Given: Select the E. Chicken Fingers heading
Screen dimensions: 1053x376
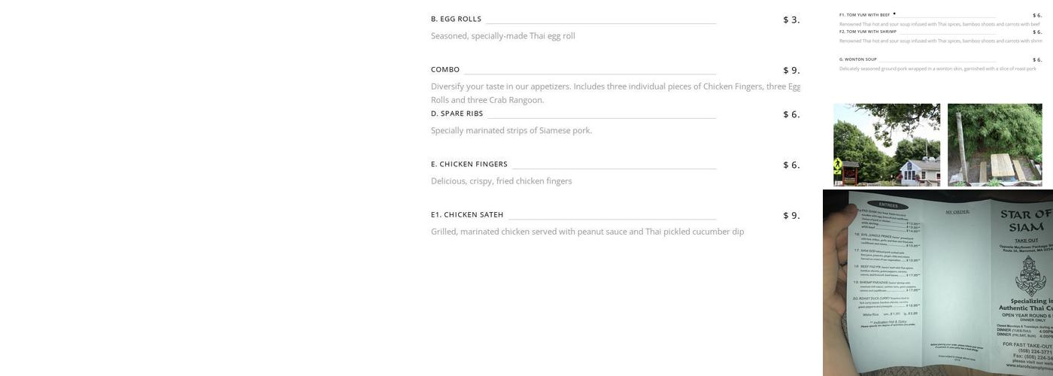Looking at the screenshot, I should click(x=469, y=164).
